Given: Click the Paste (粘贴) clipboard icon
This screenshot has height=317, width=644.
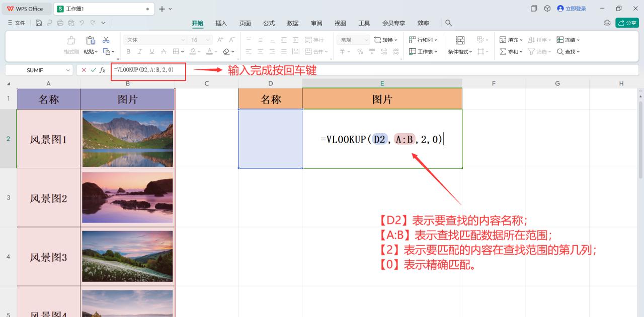Looking at the screenshot, I should click(91, 40).
